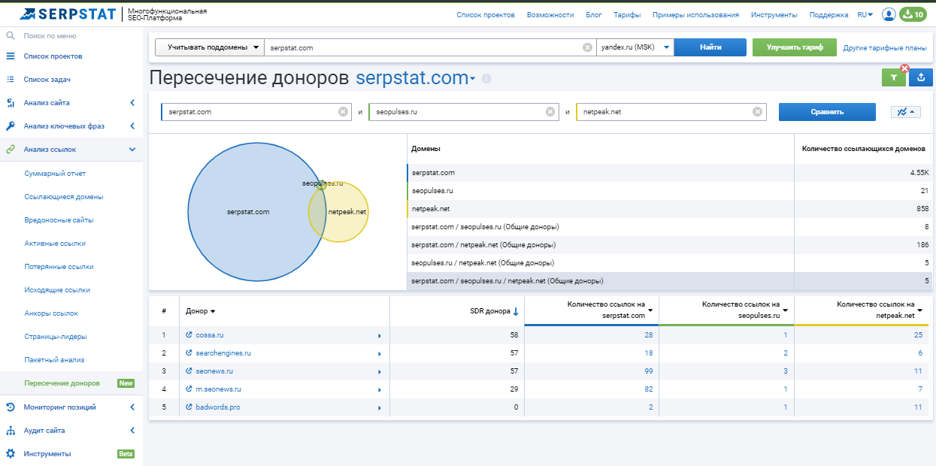Image resolution: width=936 pixels, height=466 pixels.
Task: Open external link icon for badwords.pro
Action: point(189,407)
